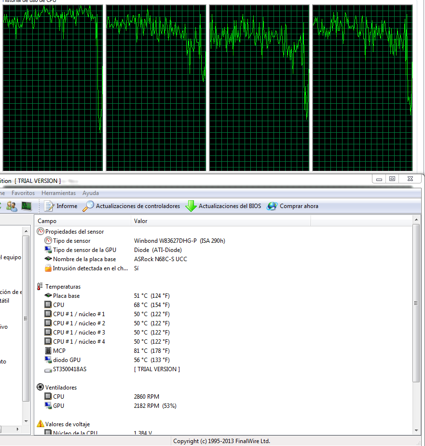This screenshot has height=446, width=425.
Task: Open the Favoritos menu
Action: (23, 193)
